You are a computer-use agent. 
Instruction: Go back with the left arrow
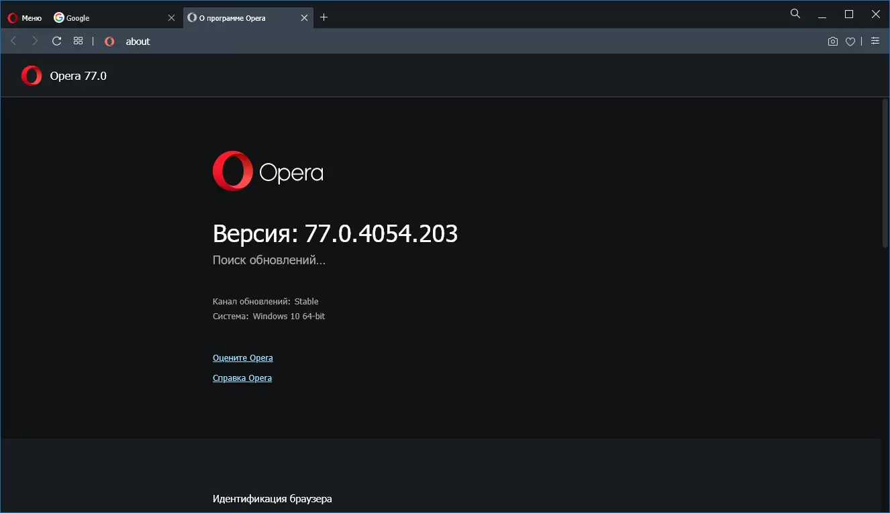click(13, 41)
